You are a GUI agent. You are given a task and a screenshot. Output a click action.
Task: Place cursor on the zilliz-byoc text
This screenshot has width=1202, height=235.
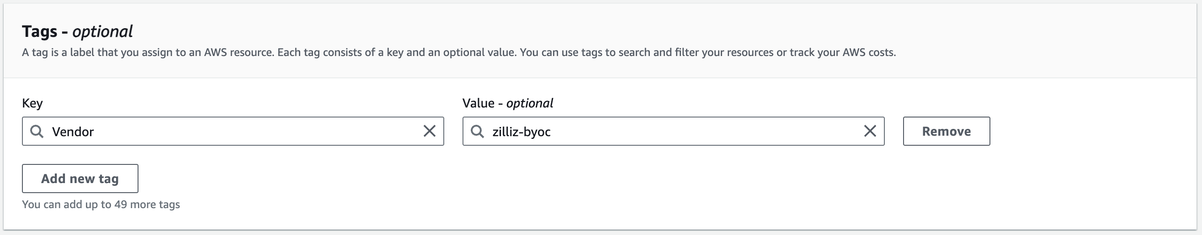521,132
